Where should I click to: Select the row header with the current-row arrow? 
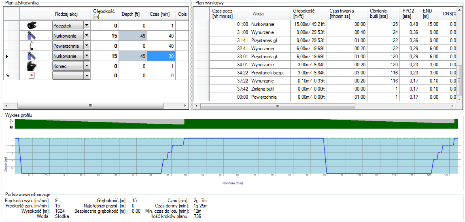pos(12,56)
